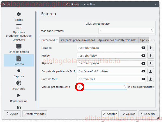
Task: Increase Vías de procesamiento value
Action: pyautogui.click(x=124, y=86)
